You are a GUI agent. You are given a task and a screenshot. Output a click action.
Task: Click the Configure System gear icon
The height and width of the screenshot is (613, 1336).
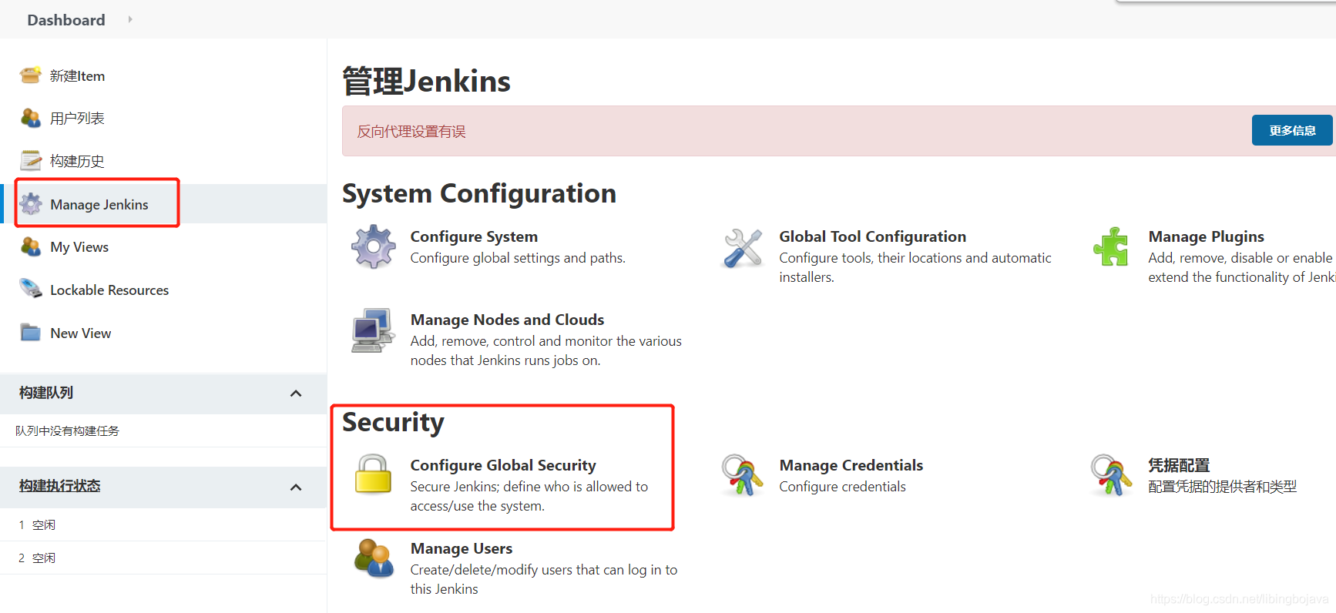pyautogui.click(x=374, y=246)
